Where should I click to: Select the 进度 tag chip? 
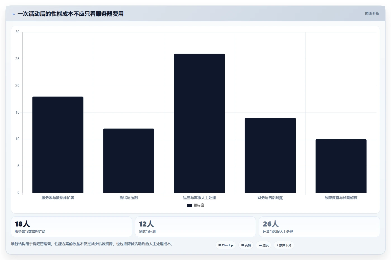264,245
